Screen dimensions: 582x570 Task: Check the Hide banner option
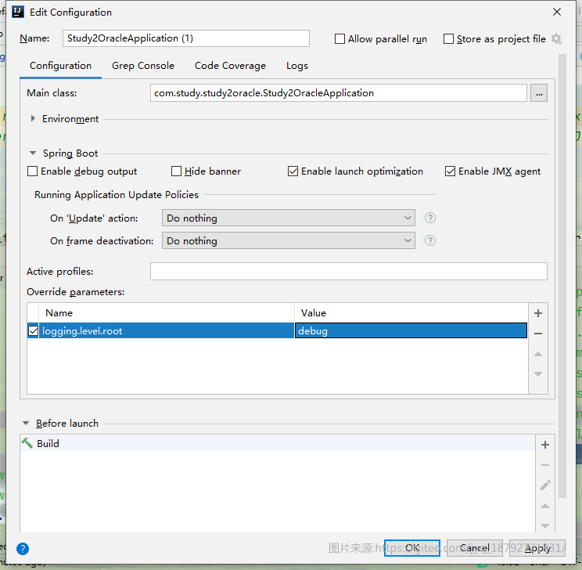tap(176, 171)
